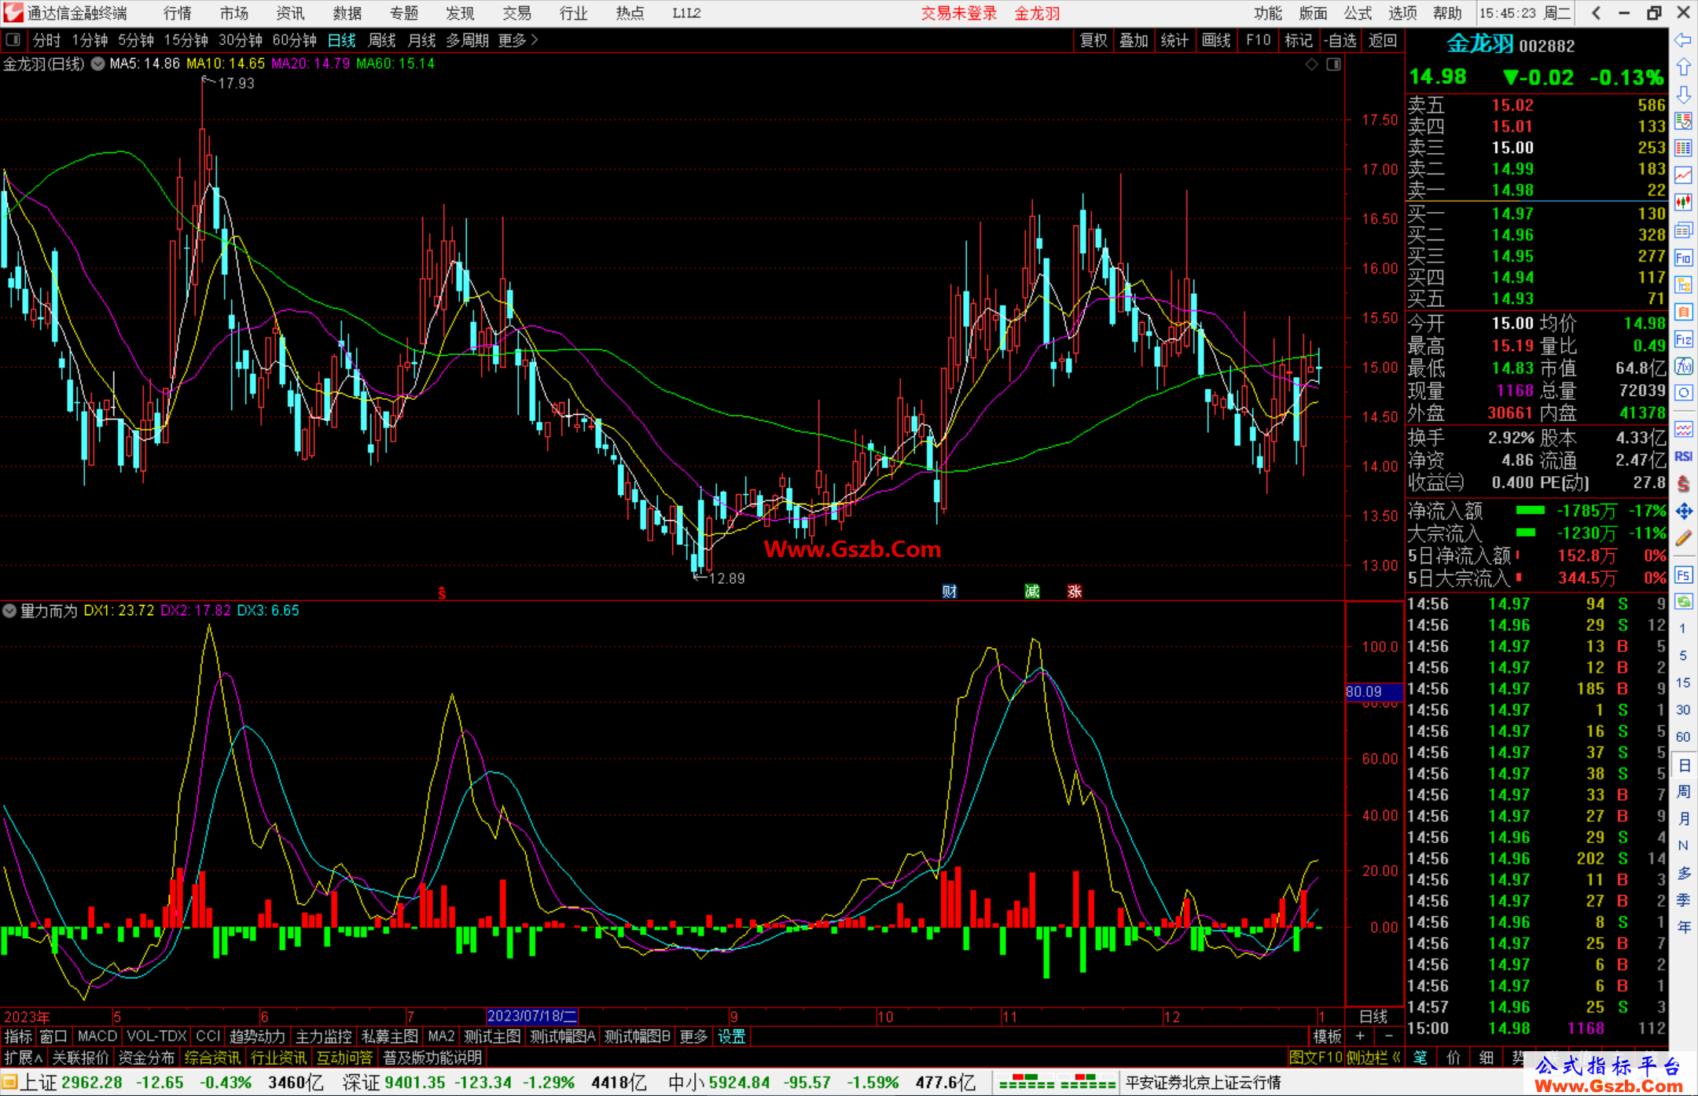Screen dimensions: 1698x1096
Task: Open the wavy lines indicator icon
Action: coord(1683,429)
